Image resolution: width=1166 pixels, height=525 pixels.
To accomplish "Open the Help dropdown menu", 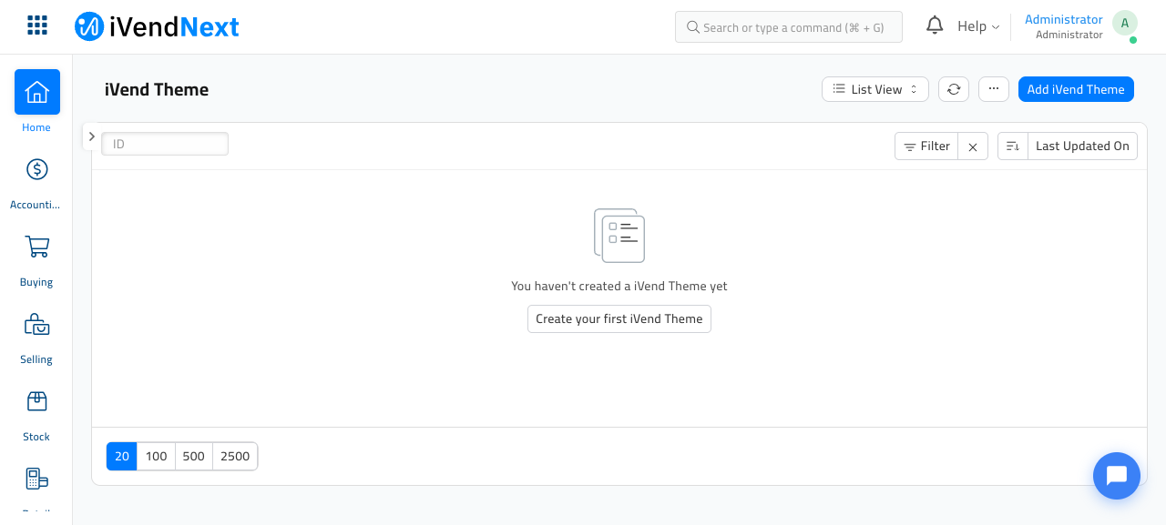I will coord(978,26).
